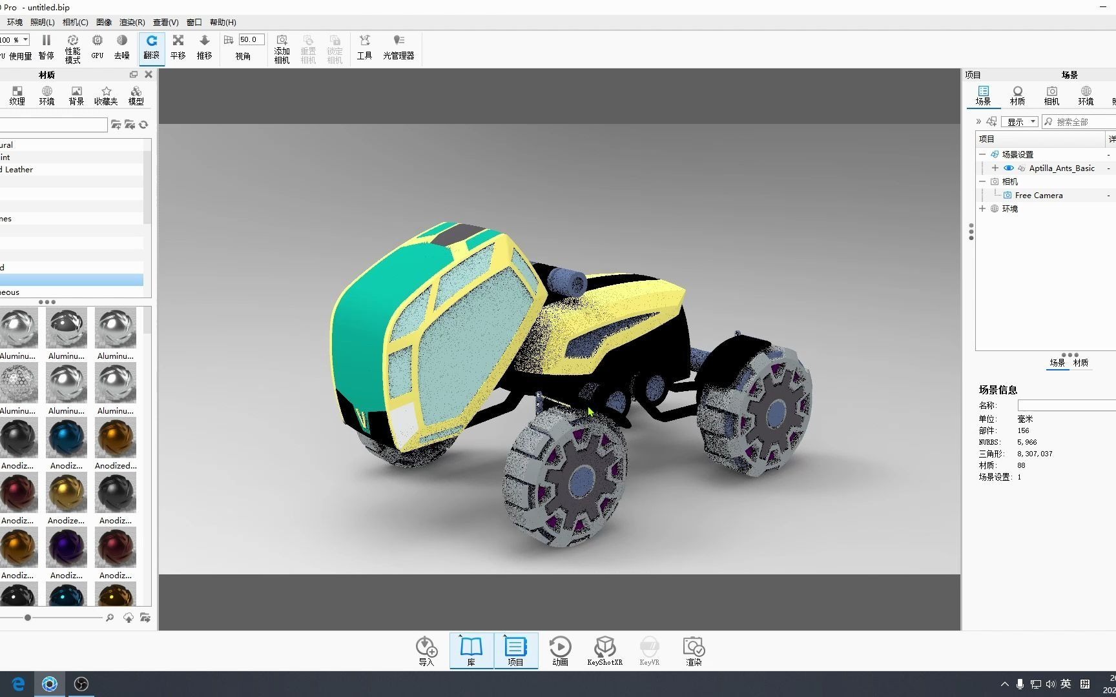Click the 名称 field in scene info
This screenshot has width=1116, height=697.
pos(1066,405)
